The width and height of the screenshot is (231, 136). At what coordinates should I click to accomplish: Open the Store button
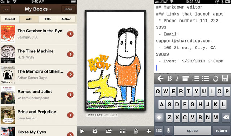point(68,9)
